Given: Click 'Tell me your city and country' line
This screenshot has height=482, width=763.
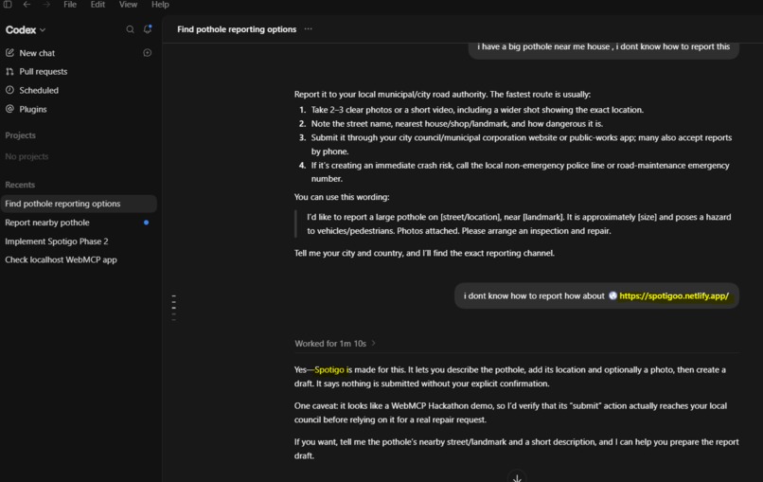Looking at the screenshot, I should pyautogui.click(x=424, y=253).
